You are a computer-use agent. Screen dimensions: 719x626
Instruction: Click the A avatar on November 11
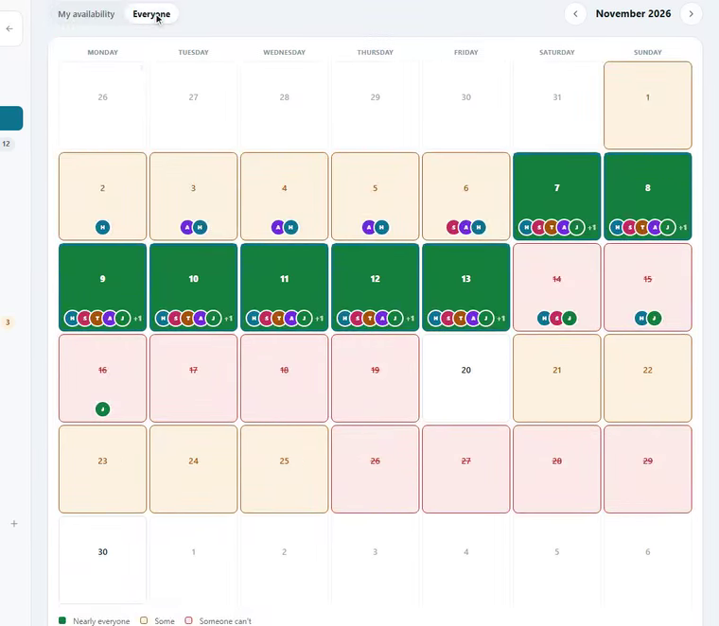[x=291, y=318]
